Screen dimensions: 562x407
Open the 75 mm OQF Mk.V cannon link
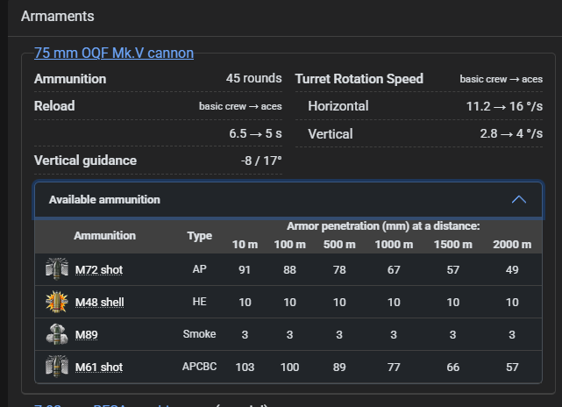[x=114, y=53]
